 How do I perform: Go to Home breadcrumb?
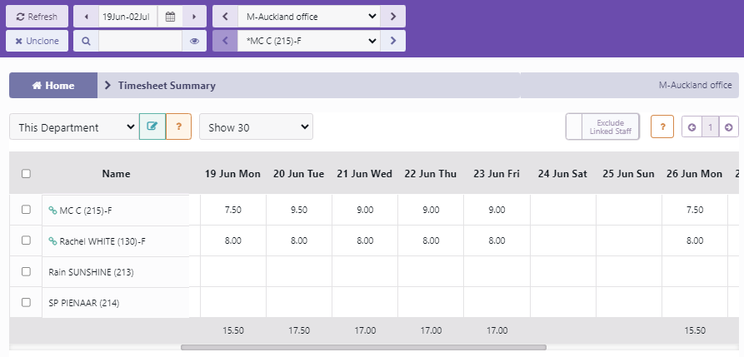point(53,86)
